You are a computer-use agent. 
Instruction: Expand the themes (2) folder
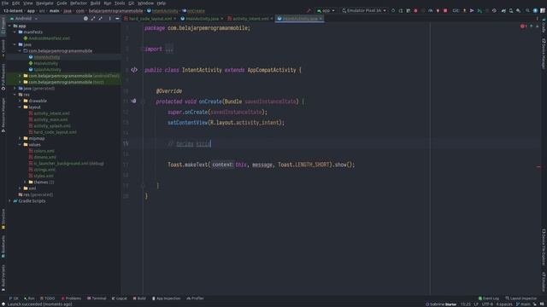[x=25, y=182]
